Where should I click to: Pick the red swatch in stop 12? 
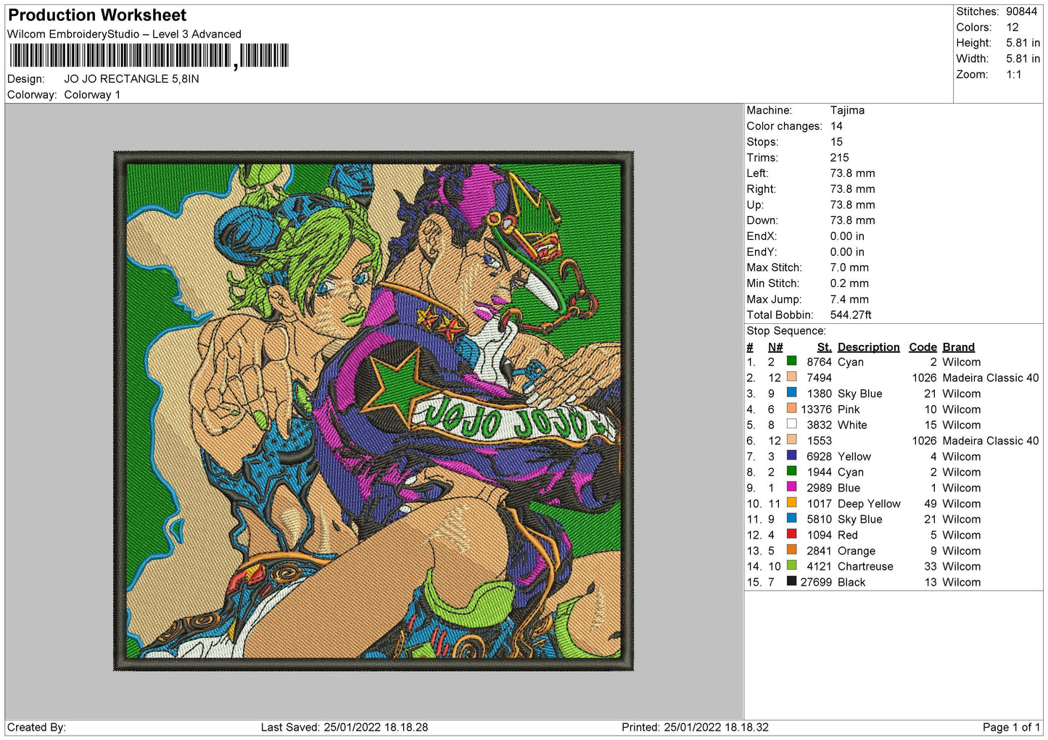pyautogui.click(x=791, y=534)
